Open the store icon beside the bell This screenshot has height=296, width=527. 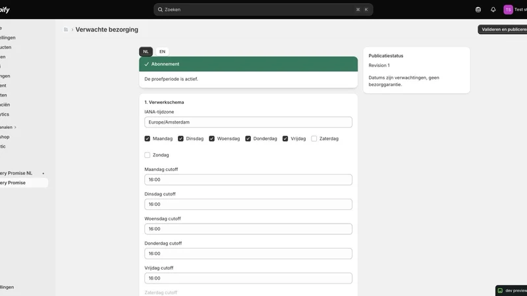[478, 10]
